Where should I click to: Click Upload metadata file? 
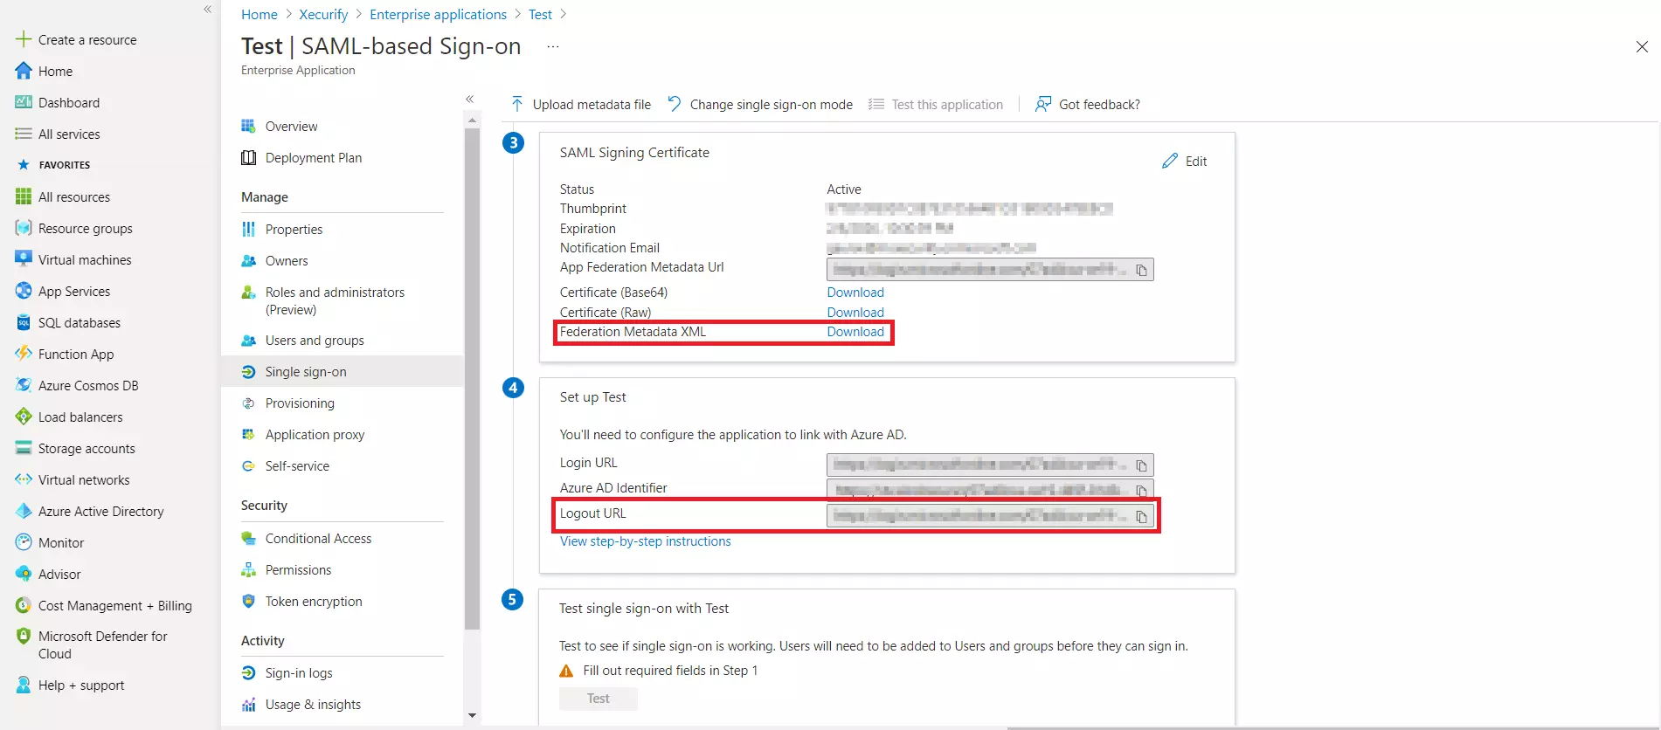coord(580,105)
